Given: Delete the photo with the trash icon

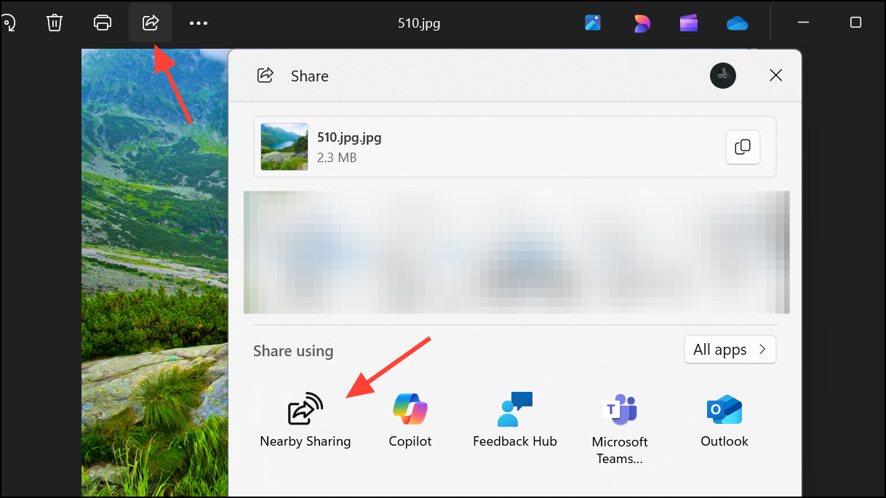Looking at the screenshot, I should 55,23.
